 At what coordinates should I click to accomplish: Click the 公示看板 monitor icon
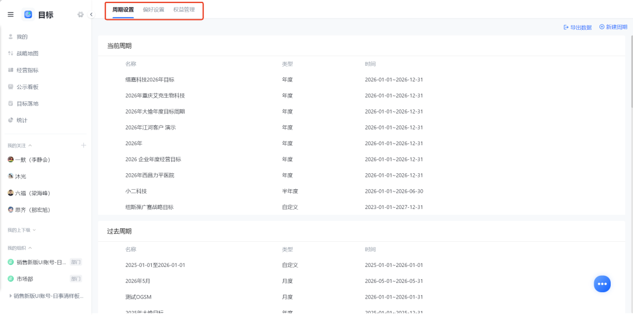tap(11, 87)
